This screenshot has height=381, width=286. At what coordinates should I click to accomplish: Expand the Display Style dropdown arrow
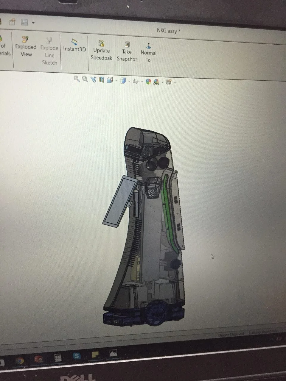pyautogui.click(x=129, y=81)
